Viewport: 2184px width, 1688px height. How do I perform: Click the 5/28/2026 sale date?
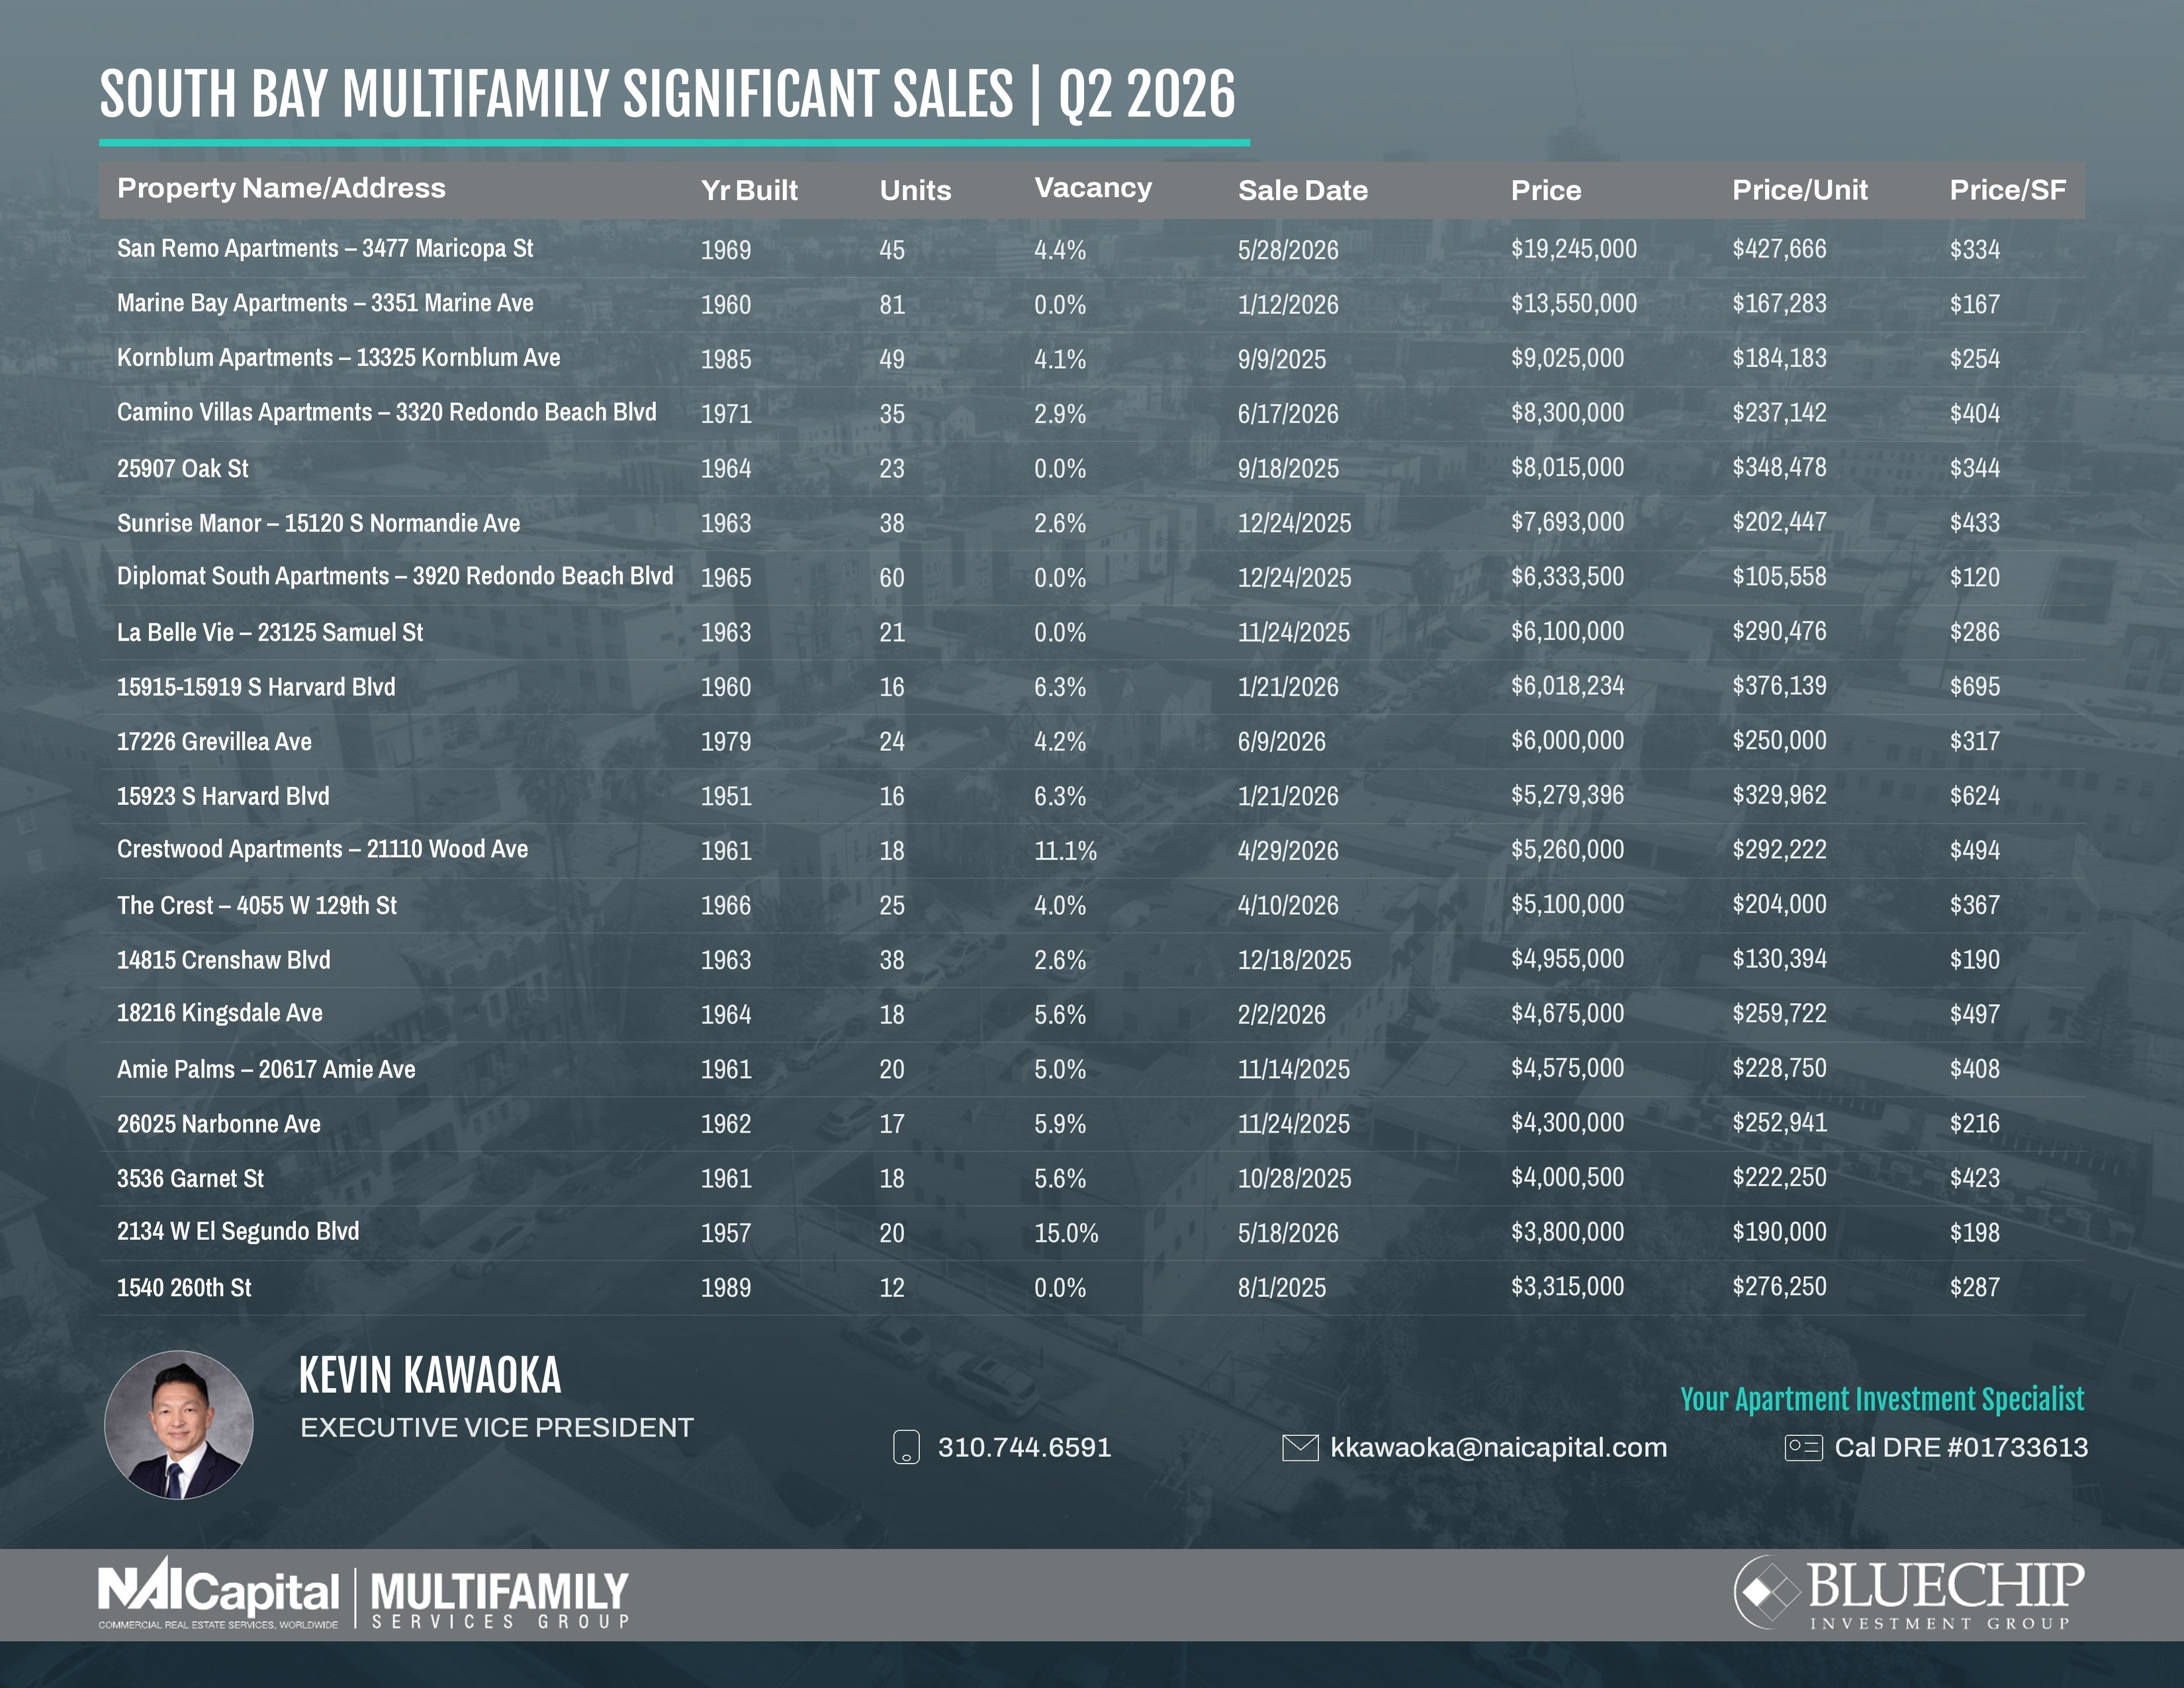(x=1288, y=250)
